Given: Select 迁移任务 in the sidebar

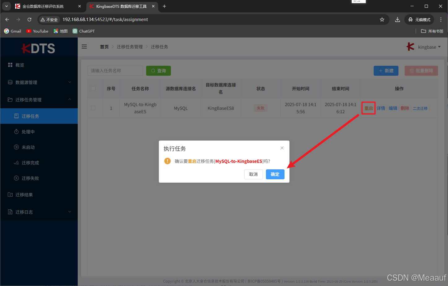Looking at the screenshot, I should click(x=39, y=116).
